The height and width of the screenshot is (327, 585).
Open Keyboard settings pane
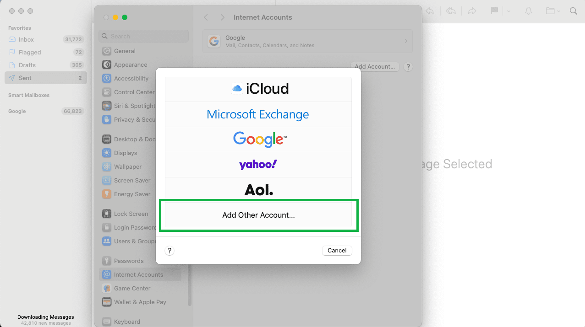tap(140, 322)
